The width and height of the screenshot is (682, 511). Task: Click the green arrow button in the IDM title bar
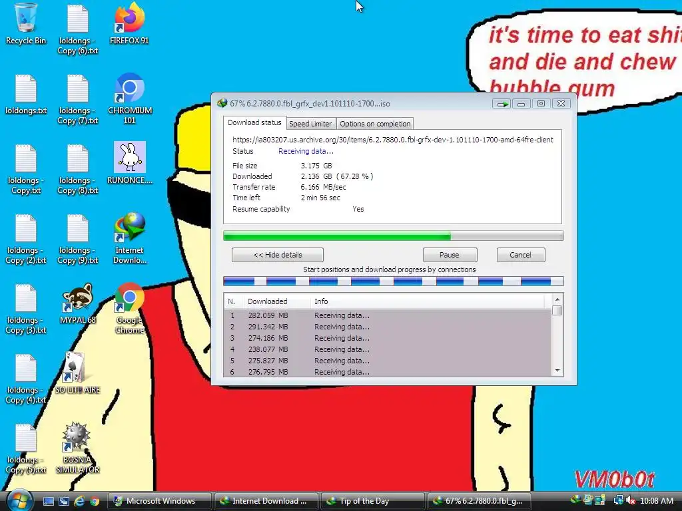[x=502, y=104]
